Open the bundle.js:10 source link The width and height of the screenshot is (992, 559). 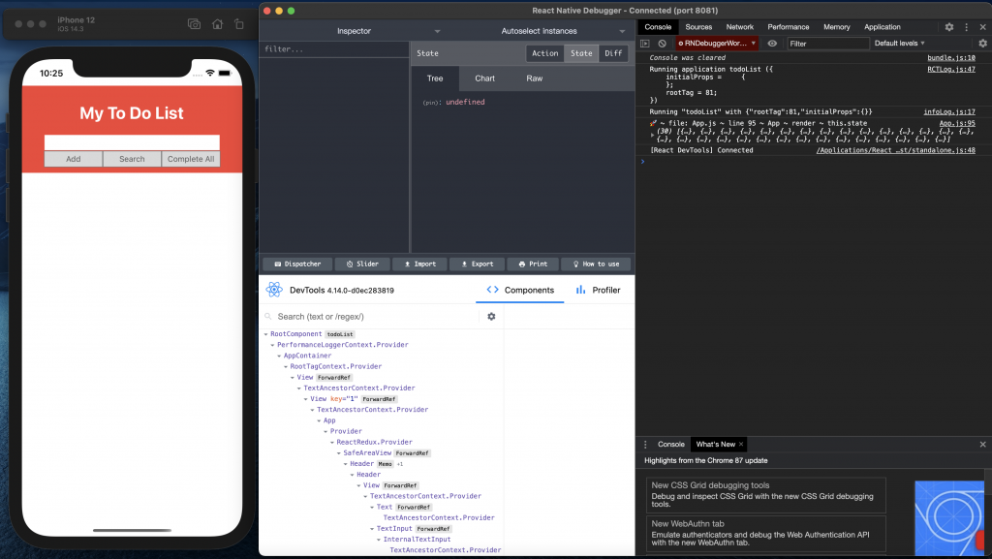click(x=951, y=58)
